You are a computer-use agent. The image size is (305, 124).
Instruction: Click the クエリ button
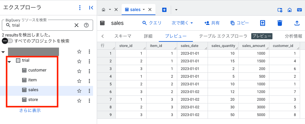coord(152,23)
